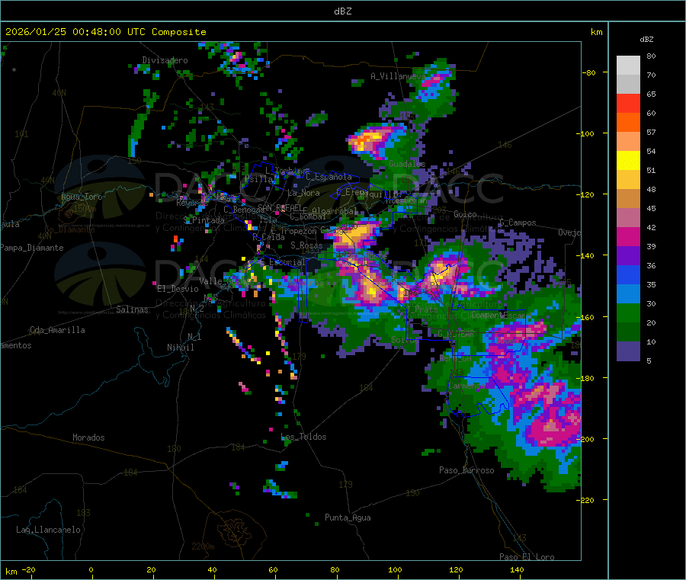Click the Salinas map label
This screenshot has height=580, width=686.
tap(132, 309)
